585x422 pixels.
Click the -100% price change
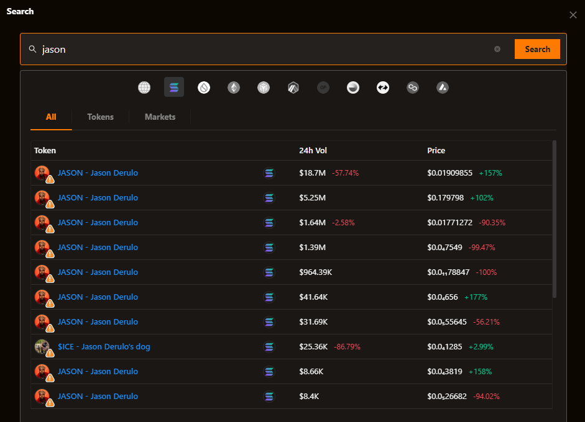pos(486,272)
